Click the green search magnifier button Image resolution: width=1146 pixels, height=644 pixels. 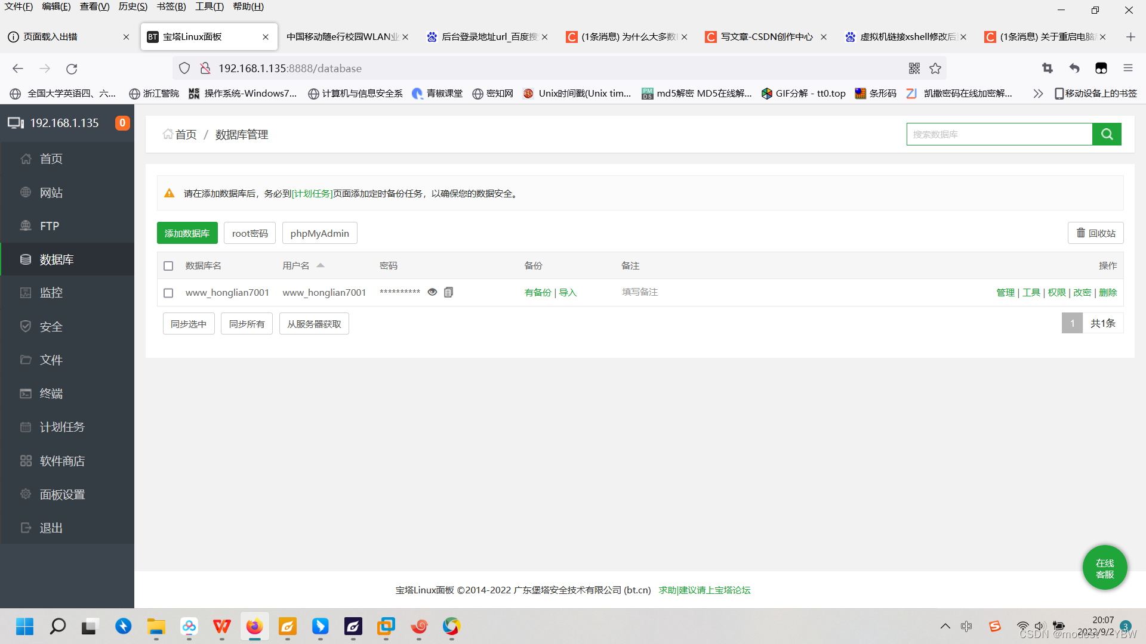1107,134
